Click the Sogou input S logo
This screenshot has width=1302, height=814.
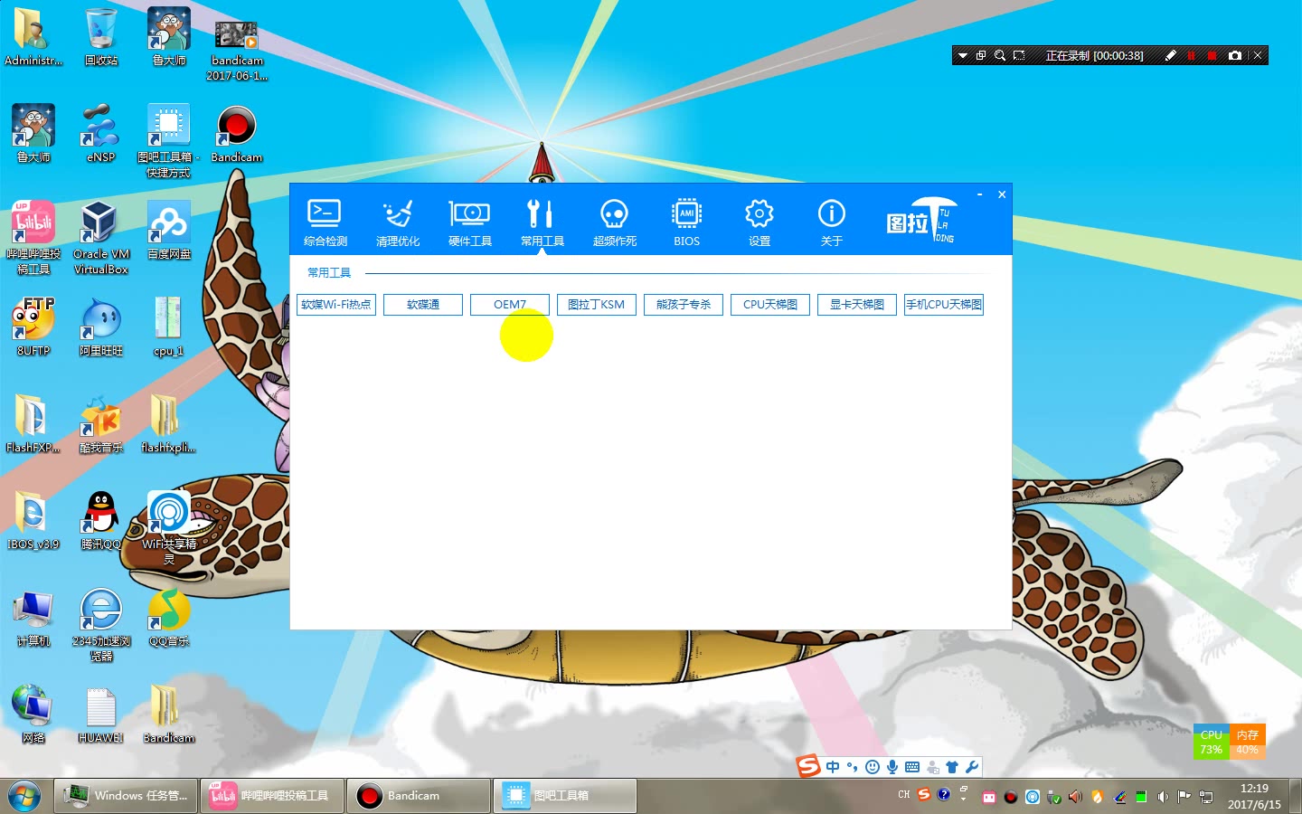[808, 766]
